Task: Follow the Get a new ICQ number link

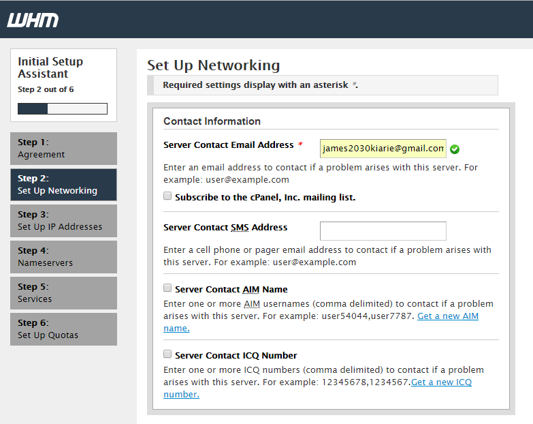Action: (441, 382)
